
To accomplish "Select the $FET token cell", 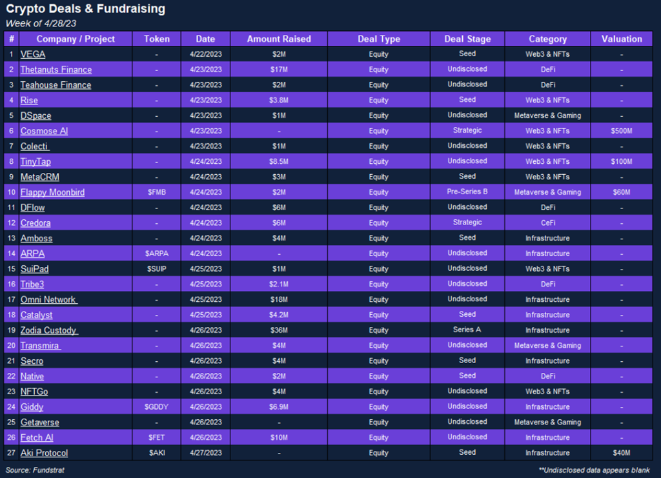I will [157, 438].
